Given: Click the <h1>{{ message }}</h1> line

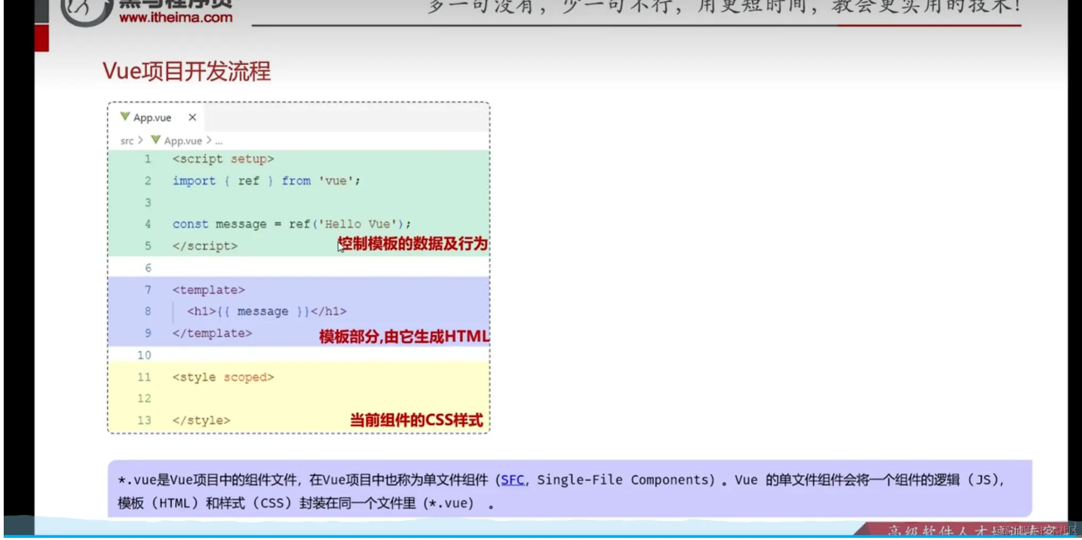Looking at the screenshot, I should 266,311.
